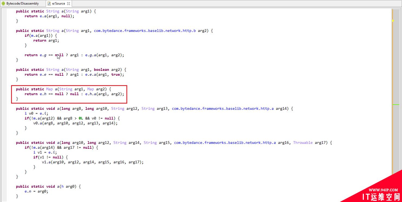Click the condition line containing 'arg17 != null'

point(61,147)
